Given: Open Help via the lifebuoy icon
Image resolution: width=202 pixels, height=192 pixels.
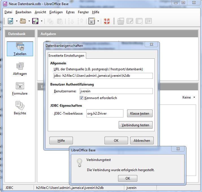Looking at the screenshot, I should click(x=107, y=21).
